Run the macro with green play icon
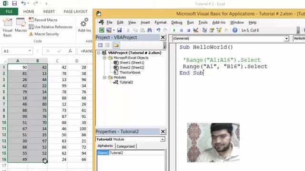Image resolution: width=305 pixels, height=171 pixels. [174, 30]
